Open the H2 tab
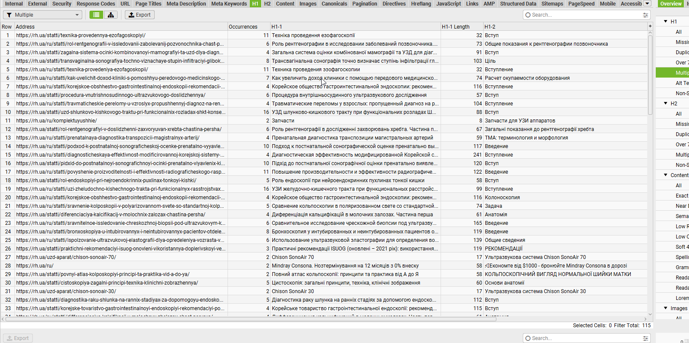 coord(267,3)
